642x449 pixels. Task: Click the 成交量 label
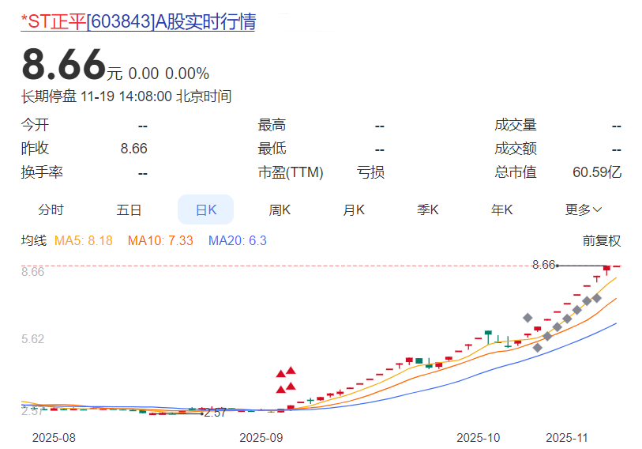[x=515, y=125]
